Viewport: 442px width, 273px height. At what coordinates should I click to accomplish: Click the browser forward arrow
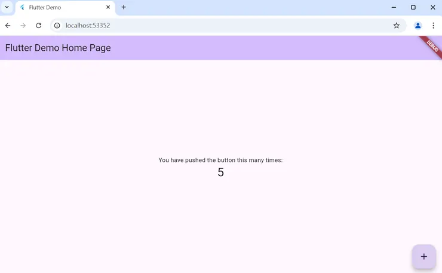pos(23,25)
